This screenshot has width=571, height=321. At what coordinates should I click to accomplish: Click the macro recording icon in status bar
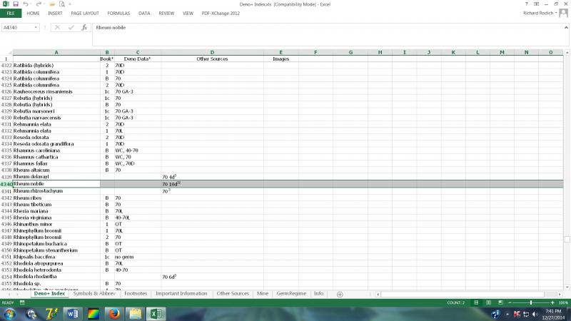pos(21,302)
